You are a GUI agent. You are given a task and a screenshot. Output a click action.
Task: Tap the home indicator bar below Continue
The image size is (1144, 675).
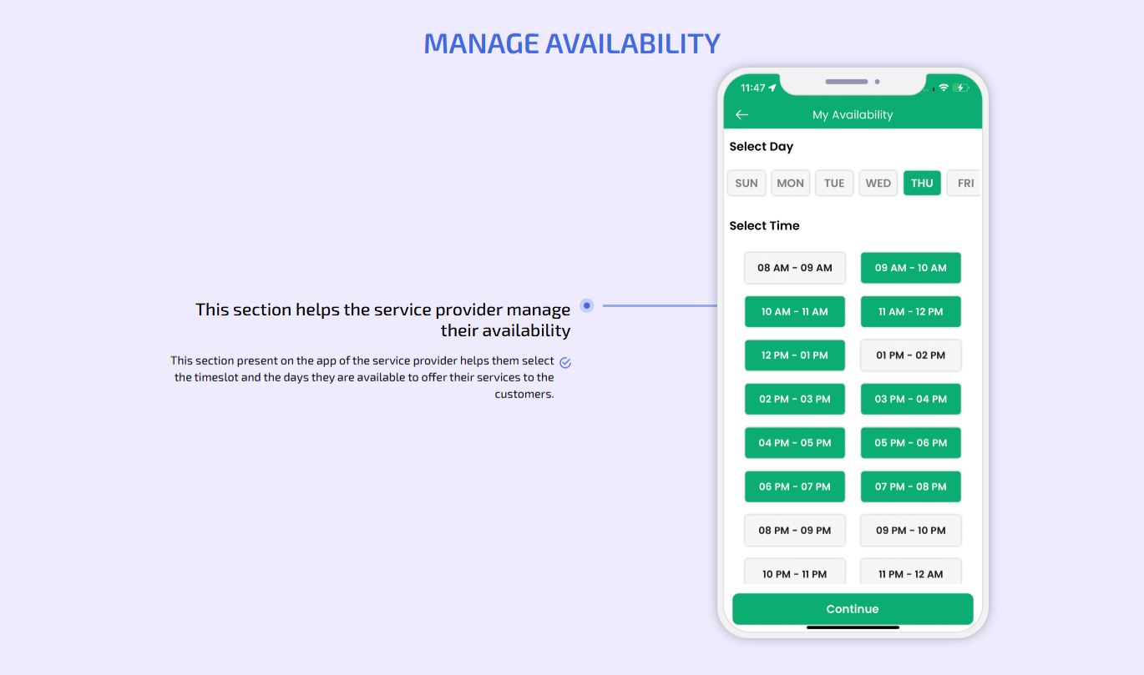point(853,627)
